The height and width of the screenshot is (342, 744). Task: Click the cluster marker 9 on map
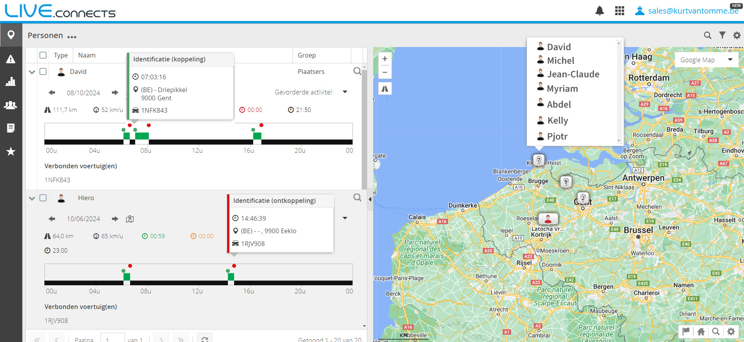(x=566, y=181)
